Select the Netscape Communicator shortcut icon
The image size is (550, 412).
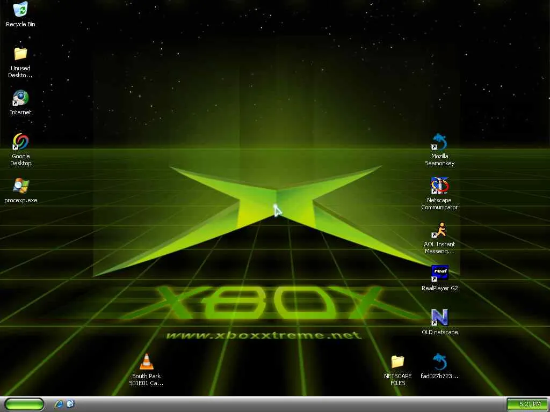coord(439,186)
